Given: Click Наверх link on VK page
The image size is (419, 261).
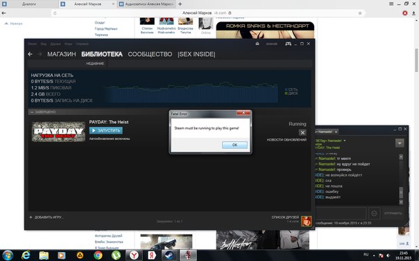Looking at the screenshot, I should coord(14,24).
